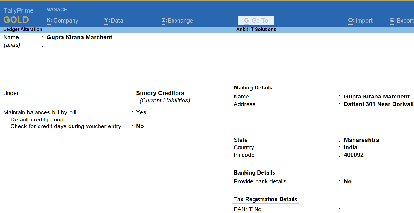Open the O: Import menu
Screen dimensions: 414x213
click(360, 21)
